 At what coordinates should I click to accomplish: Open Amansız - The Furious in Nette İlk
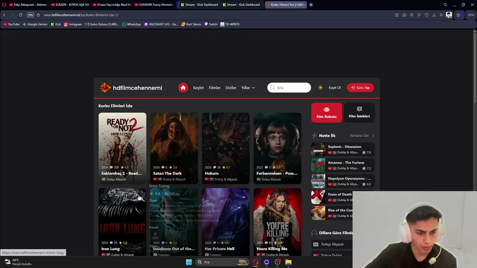tap(343, 165)
